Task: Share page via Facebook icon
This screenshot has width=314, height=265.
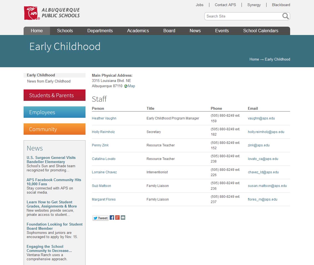Action: [x=112, y=217]
